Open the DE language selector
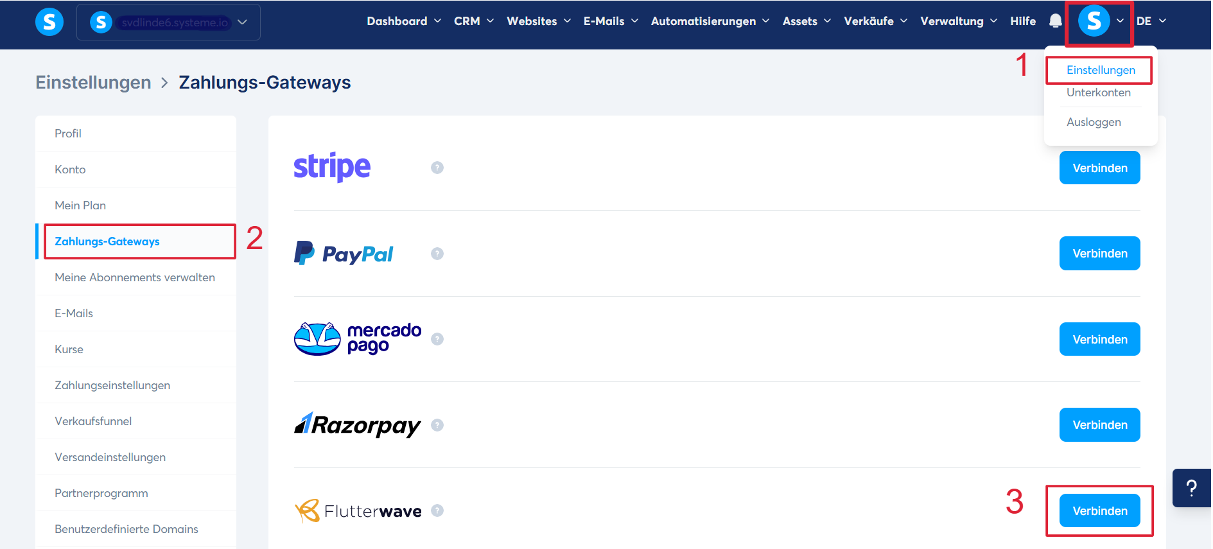The width and height of the screenshot is (1213, 549). click(x=1151, y=21)
